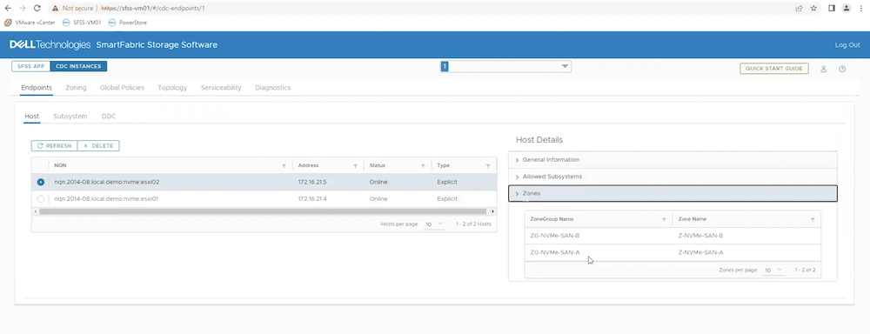Viewport: 870px width, 334px height.
Task: Filter the ZoneGroup Name column
Action: coord(664,220)
